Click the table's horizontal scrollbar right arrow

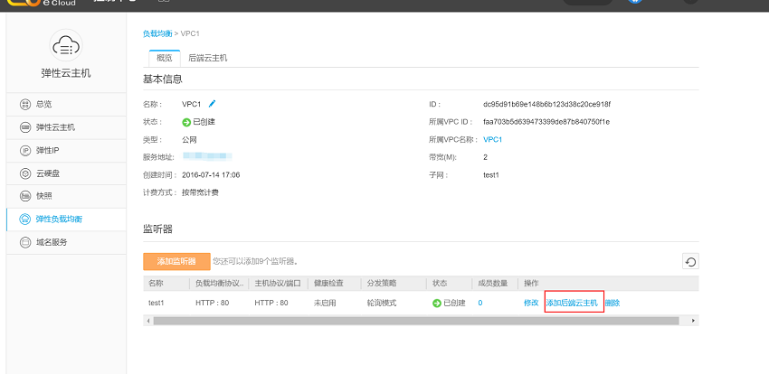tap(695, 321)
